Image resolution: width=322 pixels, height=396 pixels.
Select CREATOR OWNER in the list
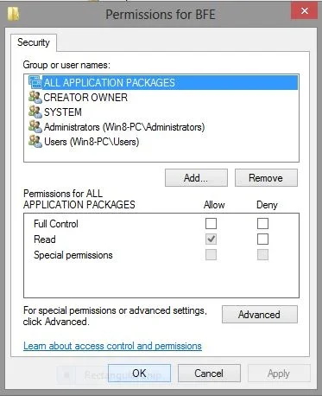pos(85,98)
